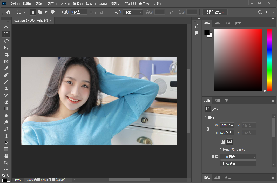This screenshot has height=183, width=277.
Task: Click the hue slider bar
Action: point(269,60)
